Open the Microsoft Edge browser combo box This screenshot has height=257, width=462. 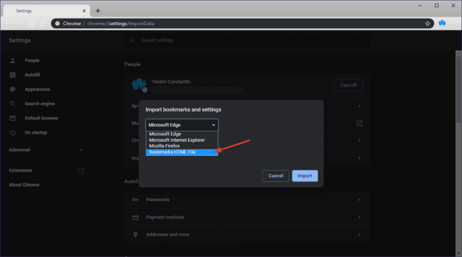pos(182,125)
